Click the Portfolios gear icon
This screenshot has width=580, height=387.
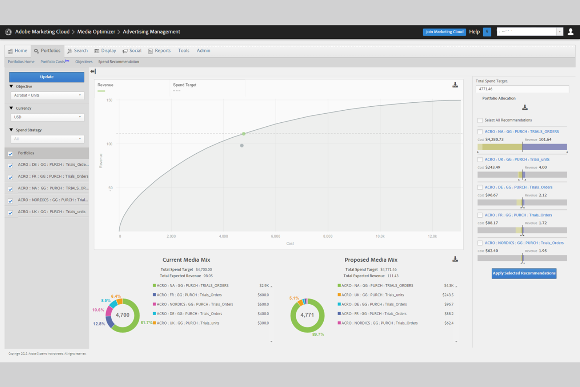(x=36, y=51)
